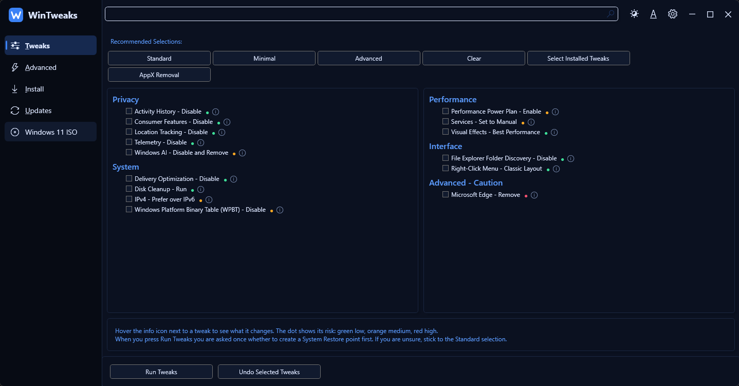Click the WinTweaks logo icon
The width and height of the screenshot is (739, 386).
tap(16, 15)
